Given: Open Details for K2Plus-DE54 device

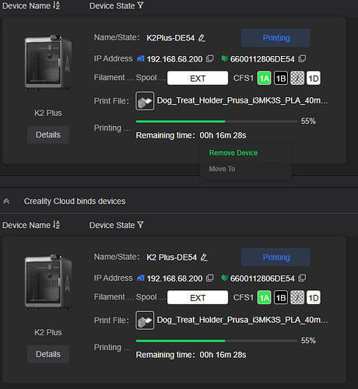Looking at the screenshot, I should pos(48,135).
